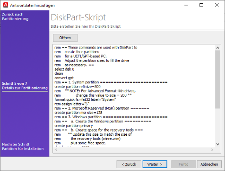Close the Antwortdatei hinzufügen window
This screenshot has height=171, width=225.
click(217, 5)
